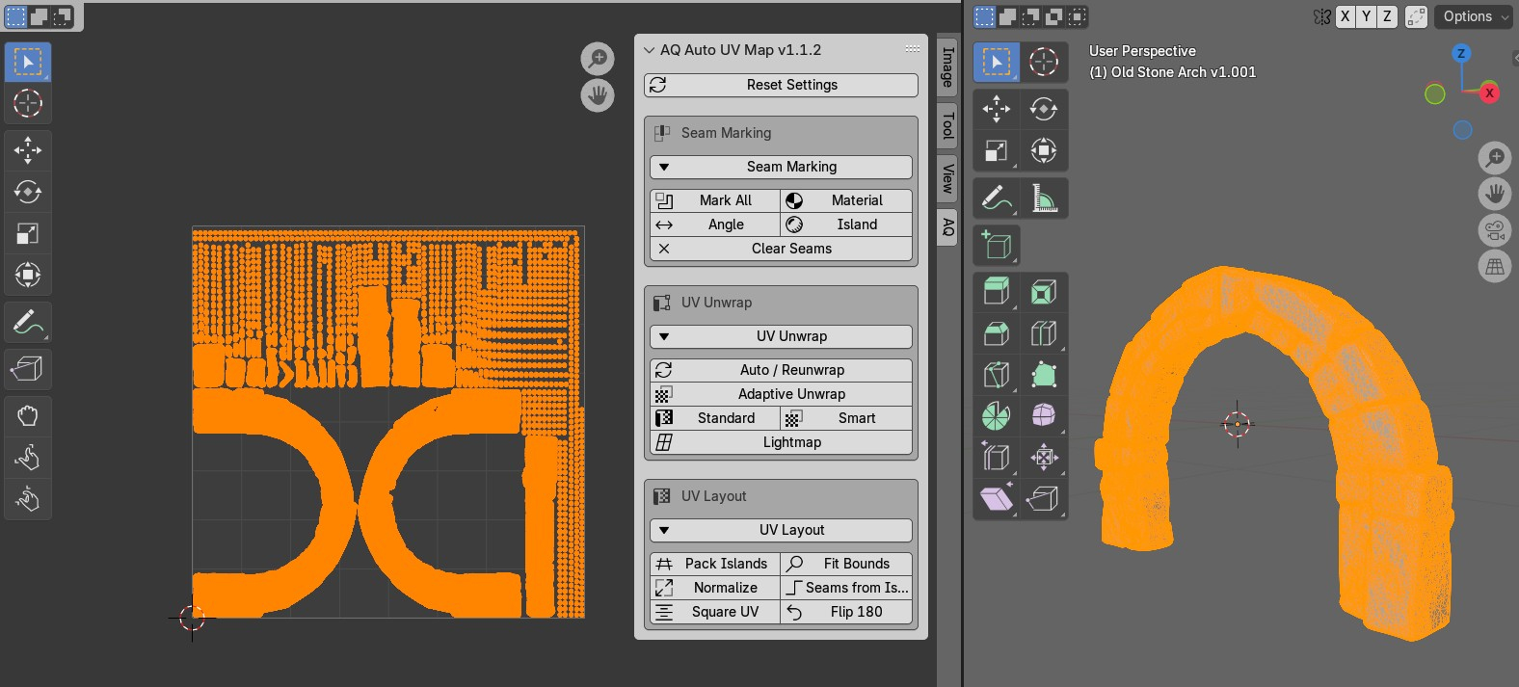Screen dimensions: 1519x687
Task: Click the red X axis gizmo ball
Action: click(x=1489, y=93)
